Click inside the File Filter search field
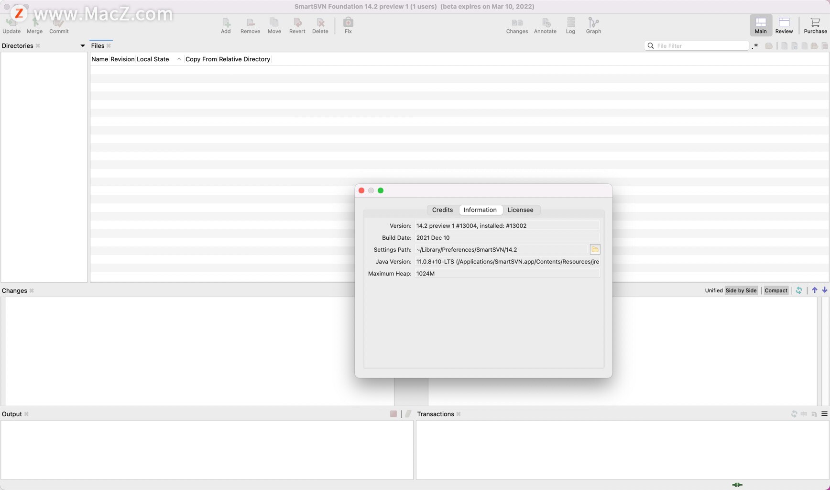The width and height of the screenshot is (830, 490). pos(697,46)
